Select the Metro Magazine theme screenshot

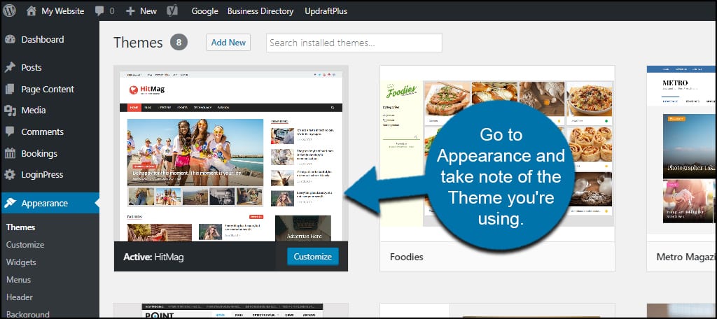click(x=681, y=154)
